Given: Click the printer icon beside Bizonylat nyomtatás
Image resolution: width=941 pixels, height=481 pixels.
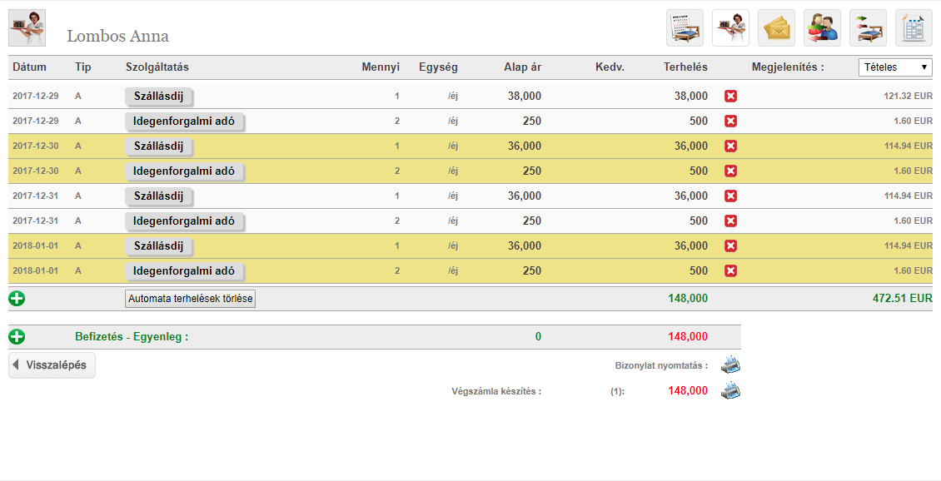Looking at the screenshot, I should [730, 364].
